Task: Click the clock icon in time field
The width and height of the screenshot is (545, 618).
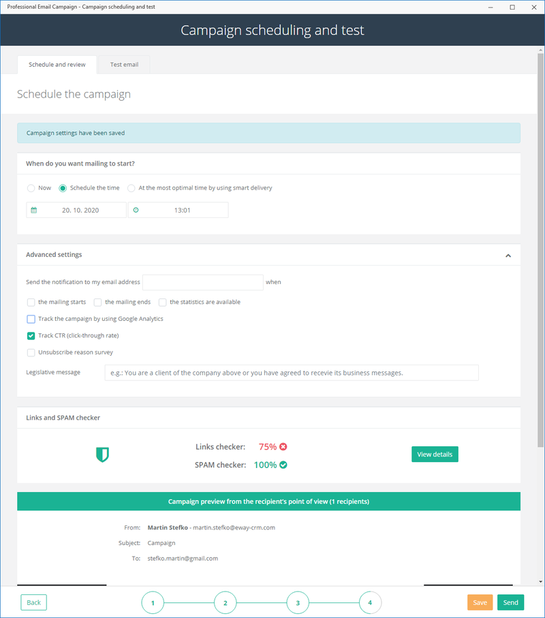Action: pyautogui.click(x=136, y=210)
